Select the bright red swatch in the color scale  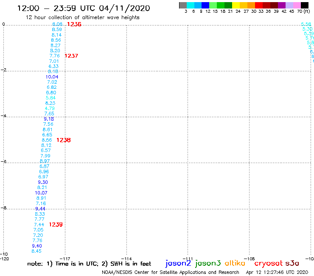(259, 5)
